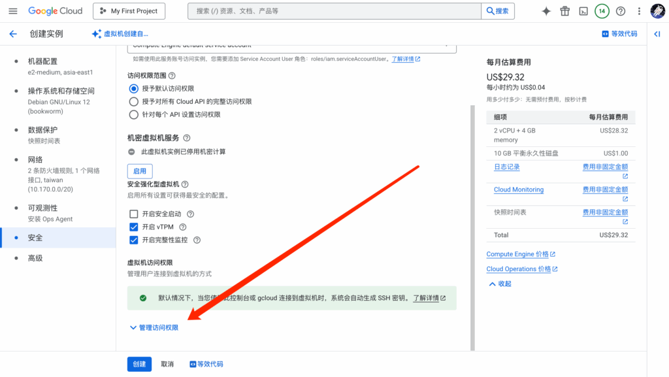This screenshot has width=669, height=377.
Task: Open the three-dot settings menu
Action: (639, 11)
